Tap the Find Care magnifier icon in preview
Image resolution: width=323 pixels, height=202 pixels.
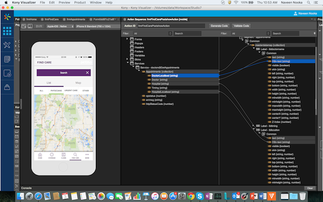point(75,156)
